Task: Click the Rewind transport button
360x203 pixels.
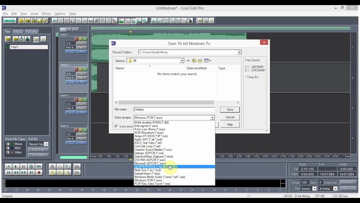Action: [16, 173]
